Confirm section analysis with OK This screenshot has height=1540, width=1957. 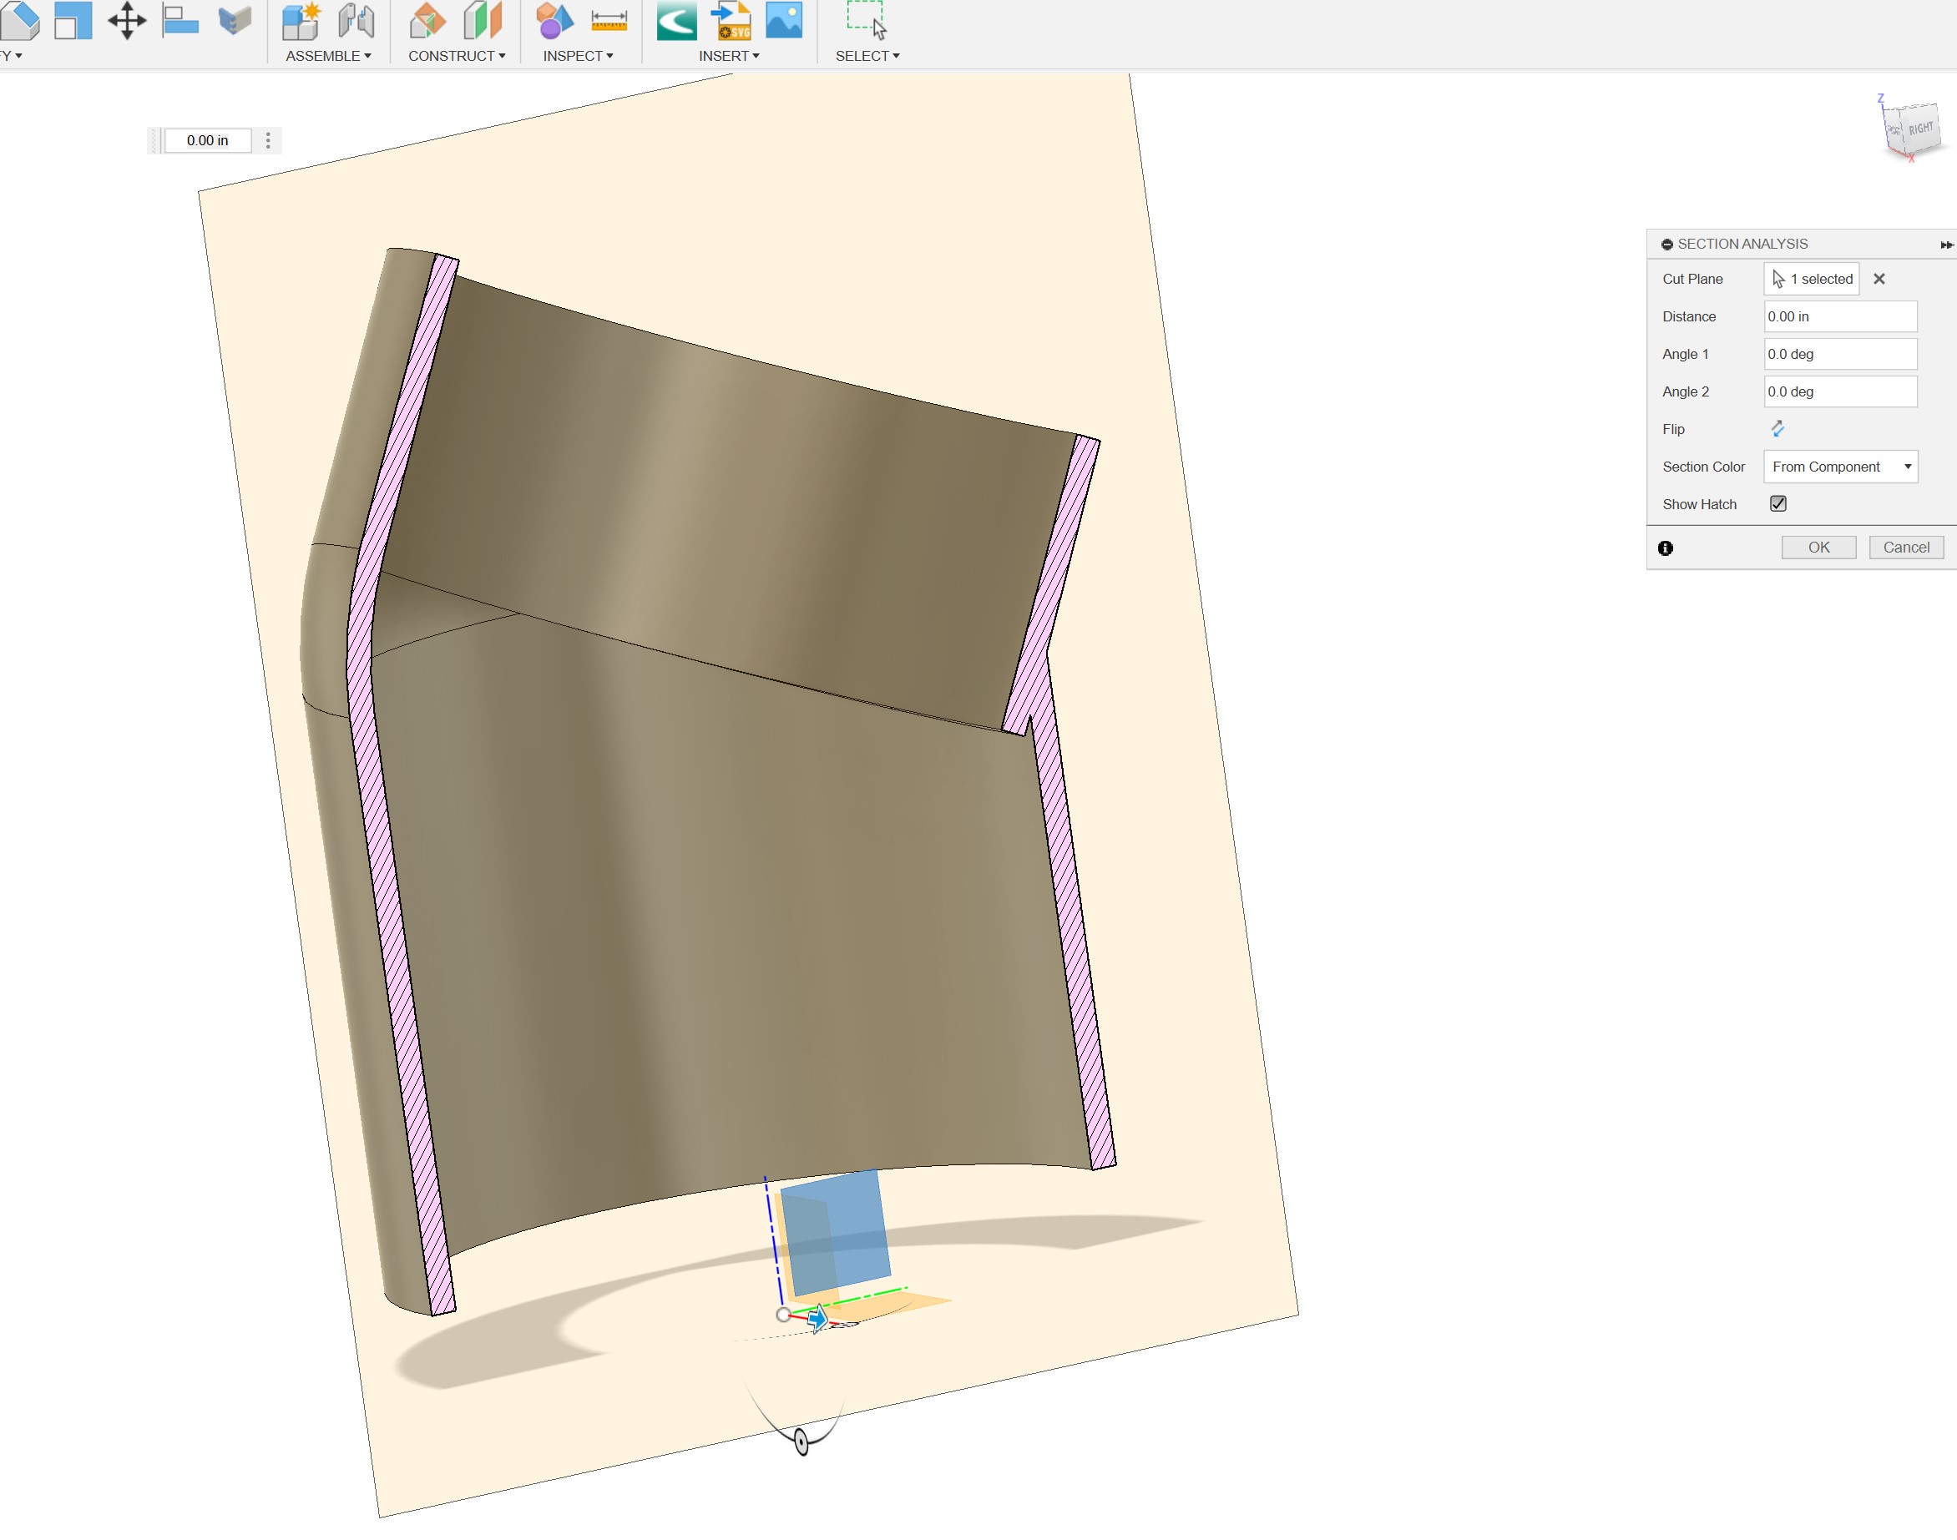(1818, 548)
